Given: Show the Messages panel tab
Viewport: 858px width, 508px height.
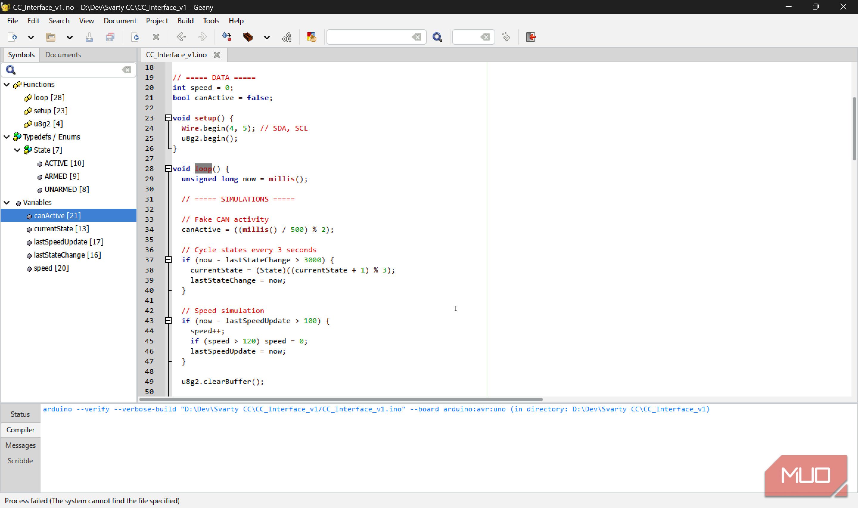Looking at the screenshot, I should 21,445.
